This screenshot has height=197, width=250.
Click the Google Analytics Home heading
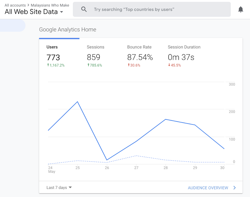click(x=67, y=29)
